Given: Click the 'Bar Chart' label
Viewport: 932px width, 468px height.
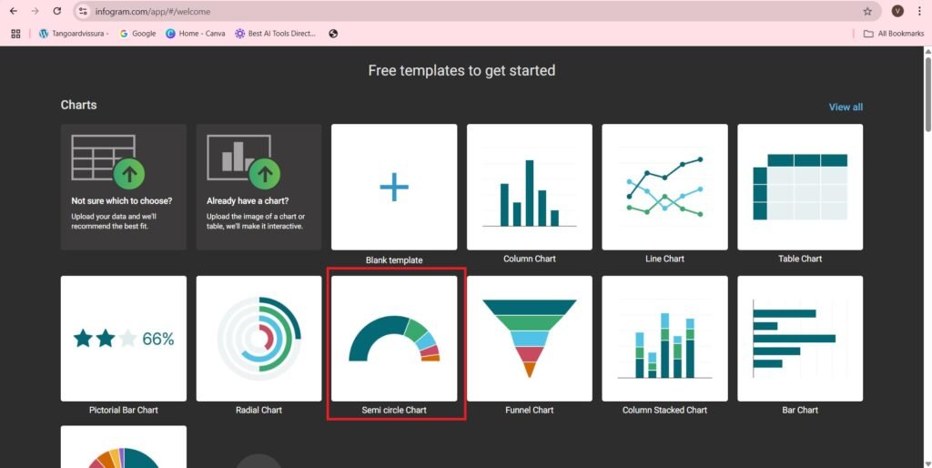Looking at the screenshot, I should pos(800,411).
